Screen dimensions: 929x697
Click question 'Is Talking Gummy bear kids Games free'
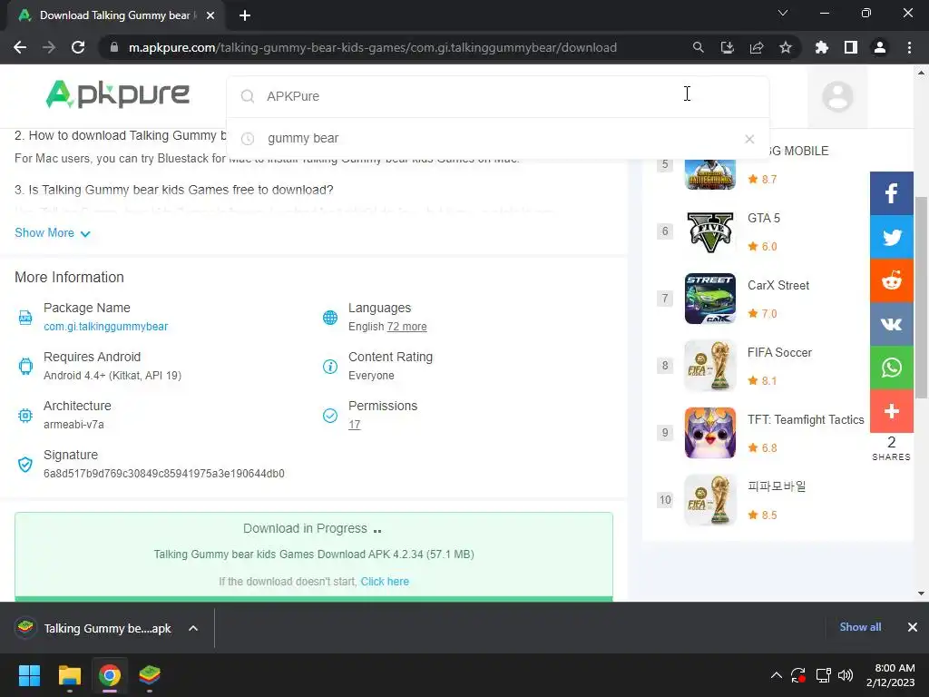pos(174,190)
